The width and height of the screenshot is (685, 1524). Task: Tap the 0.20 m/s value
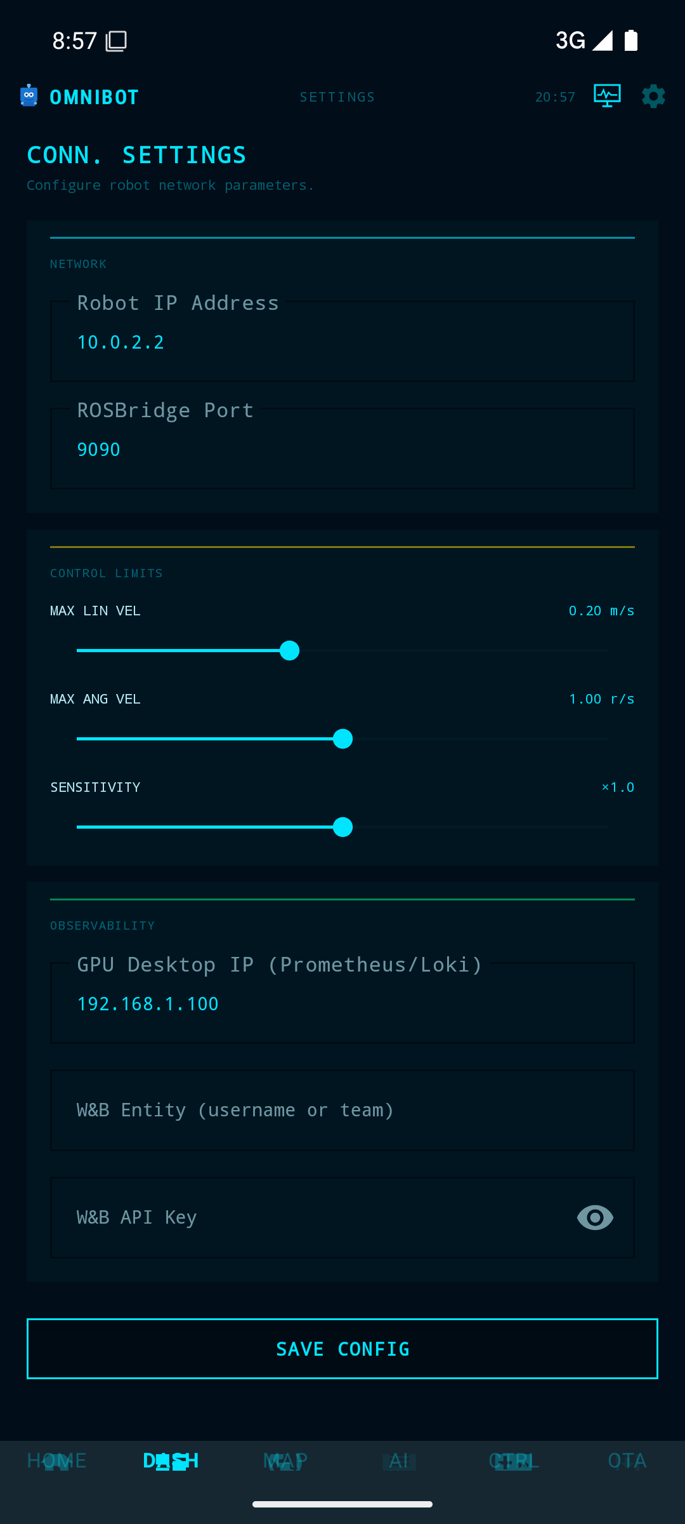click(601, 611)
